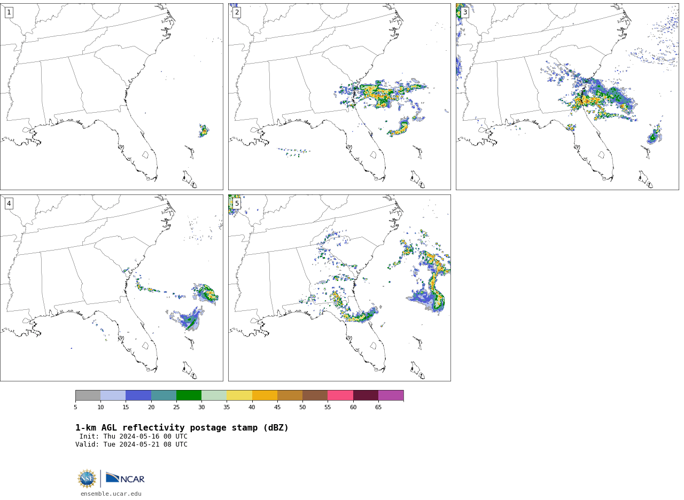Click the colorbar tick label 5

(x=75, y=407)
